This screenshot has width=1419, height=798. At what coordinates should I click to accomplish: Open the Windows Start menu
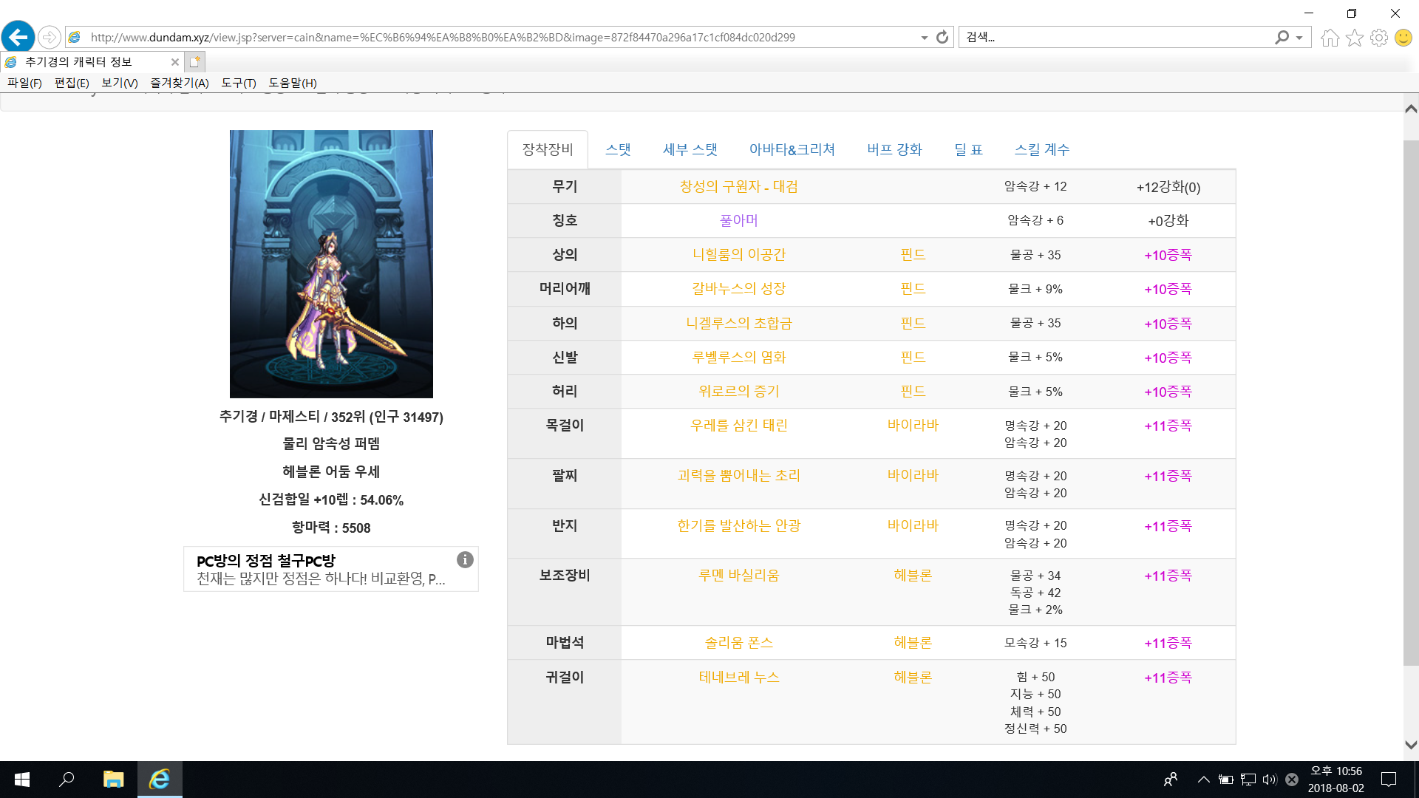click(22, 780)
